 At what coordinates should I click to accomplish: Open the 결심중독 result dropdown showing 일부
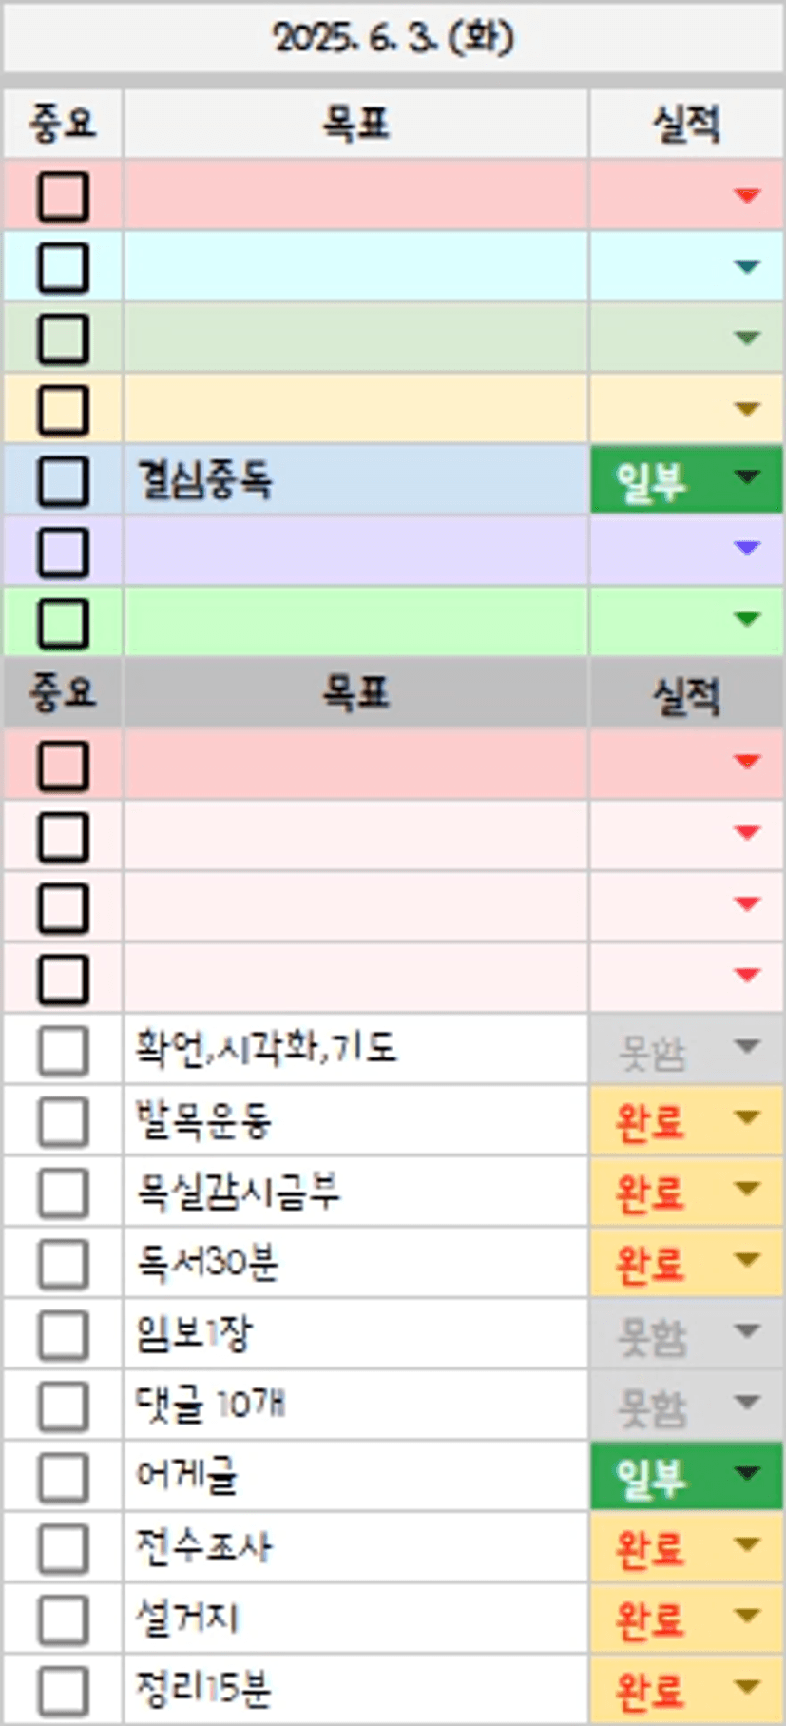[x=747, y=477]
